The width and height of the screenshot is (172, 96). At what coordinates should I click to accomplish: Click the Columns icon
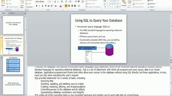tap(79, 6)
